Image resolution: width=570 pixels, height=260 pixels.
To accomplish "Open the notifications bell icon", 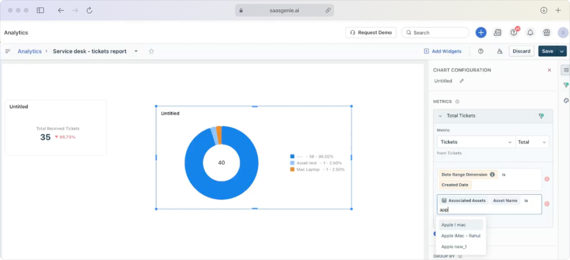I will 530,32.
